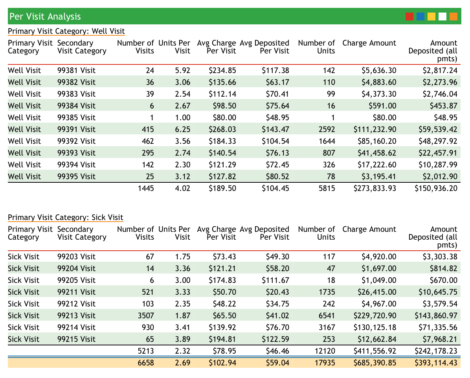The height and width of the screenshot is (378, 470).
Task: Click the Per Visit Analysis title bar
Action: click(x=44, y=17)
